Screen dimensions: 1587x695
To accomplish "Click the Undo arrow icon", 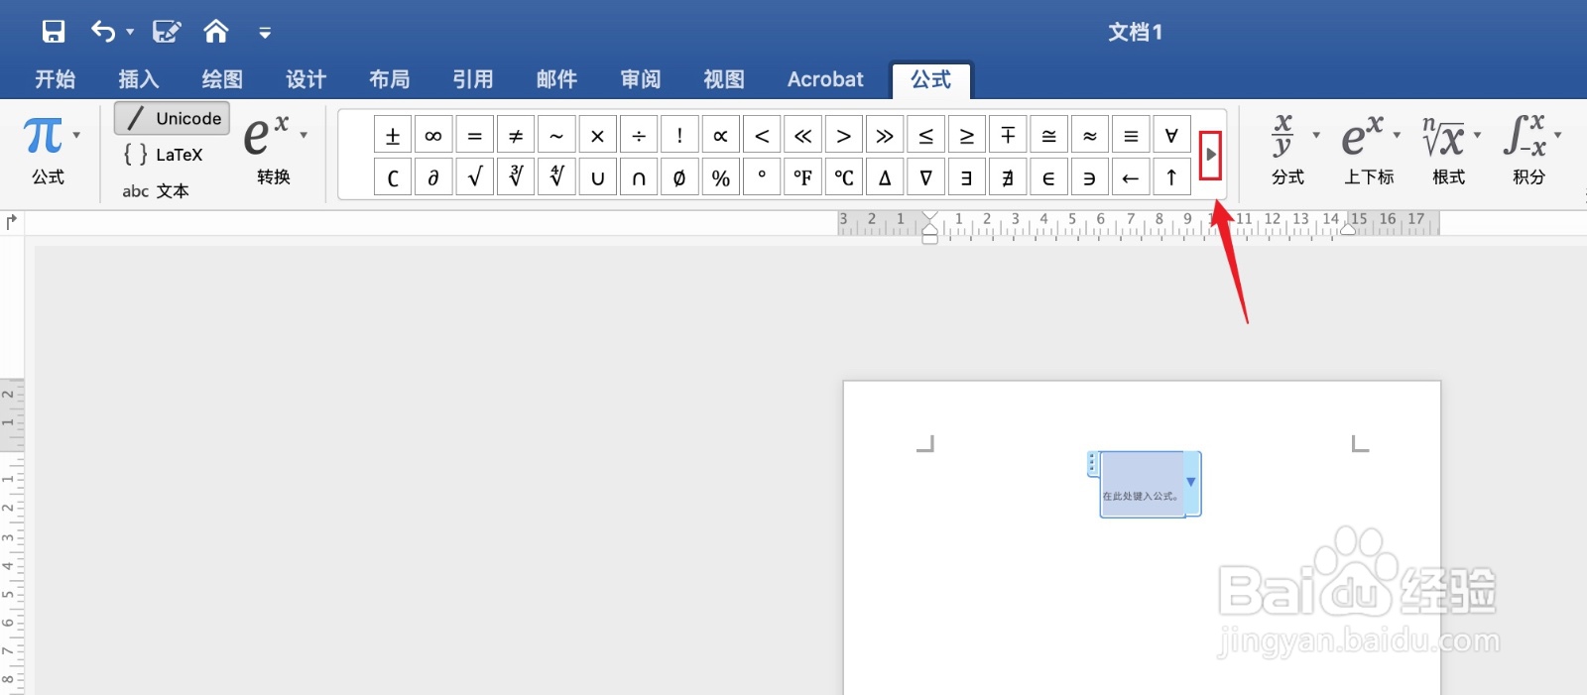I will point(103,32).
